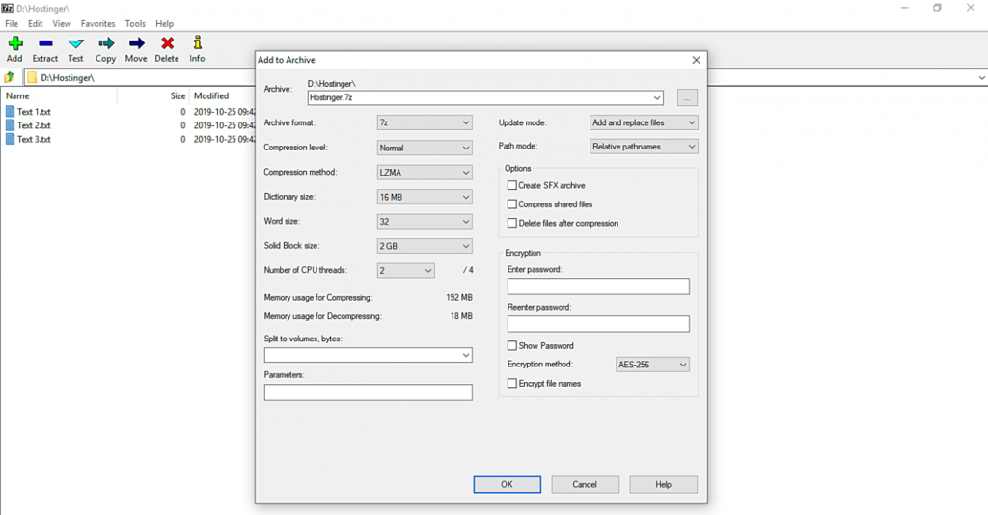Open the Encryption method AES-256 dropdown
The width and height of the screenshot is (988, 515).
coord(653,365)
